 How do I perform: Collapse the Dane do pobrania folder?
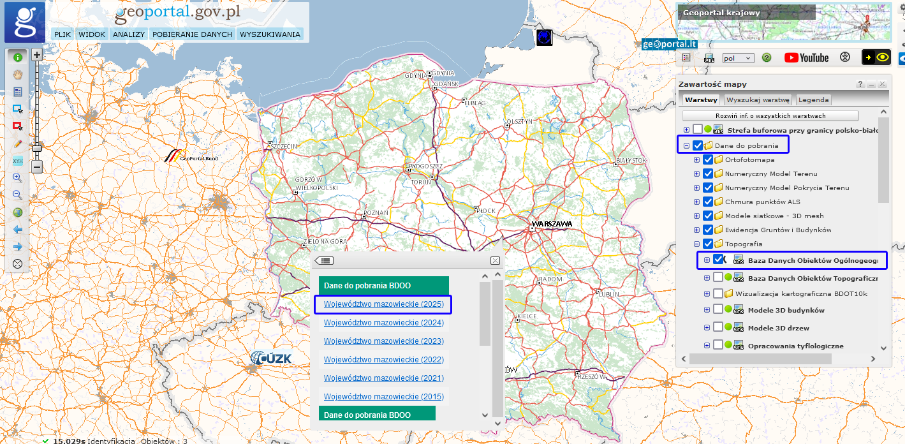click(x=686, y=145)
